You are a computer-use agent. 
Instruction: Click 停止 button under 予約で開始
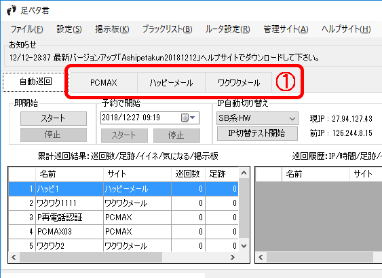click(x=176, y=135)
